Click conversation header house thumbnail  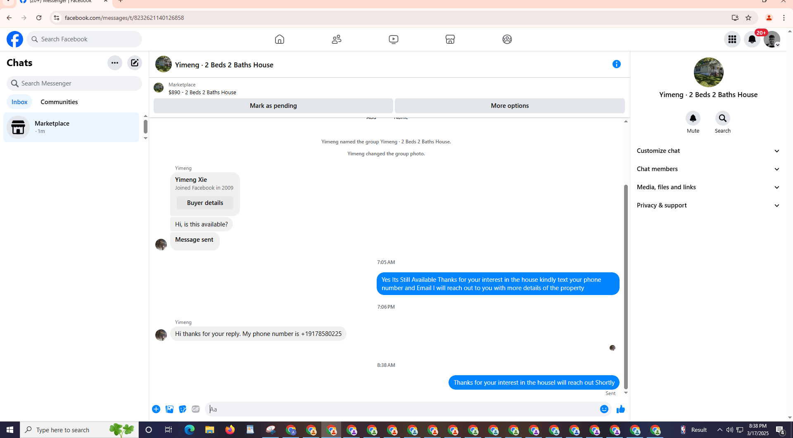point(164,64)
